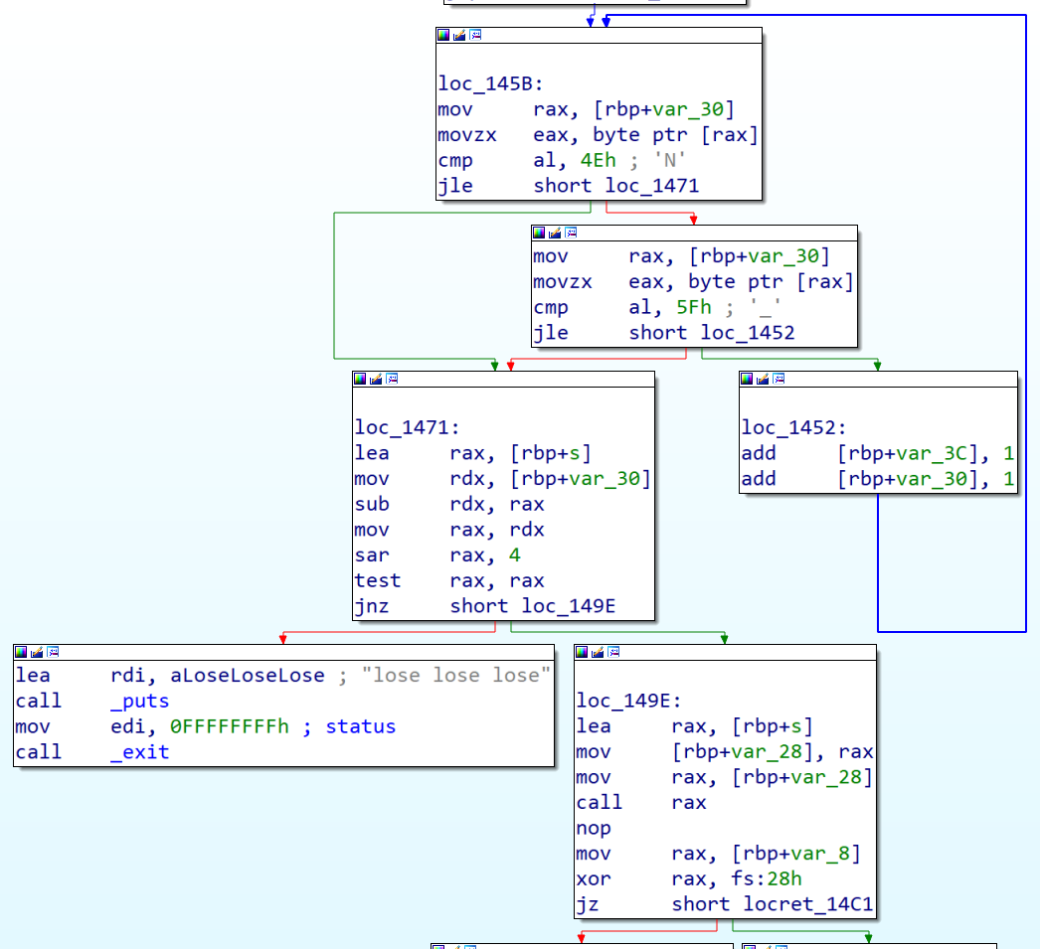This screenshot has height=949, width=1040.
Task: Click the color icon on the "lose lose lose" block
Action: tap(21, 652)
